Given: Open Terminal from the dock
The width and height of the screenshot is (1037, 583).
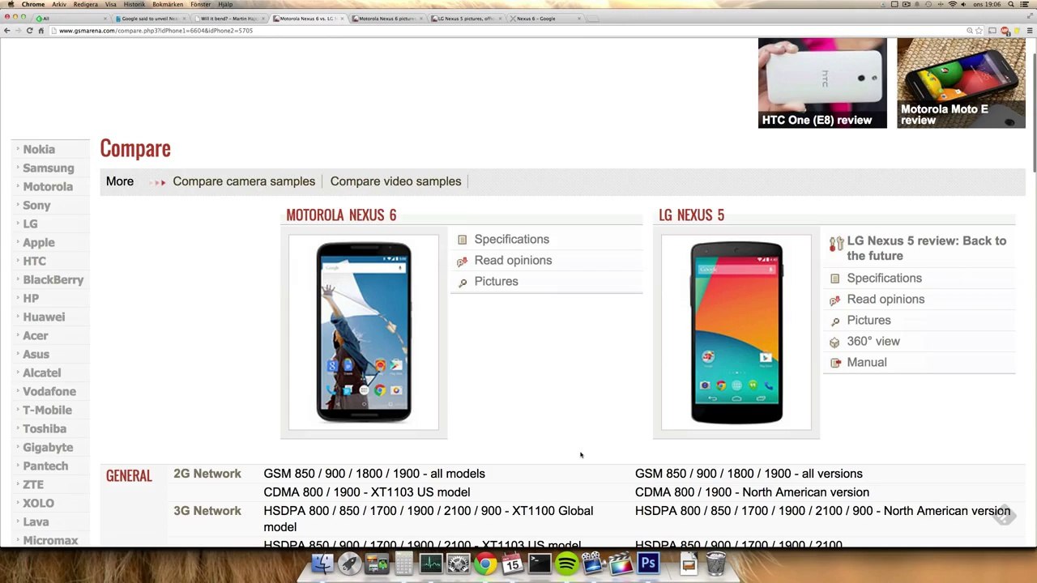Looking at the screenshot, I should click(x=540, y=563).
